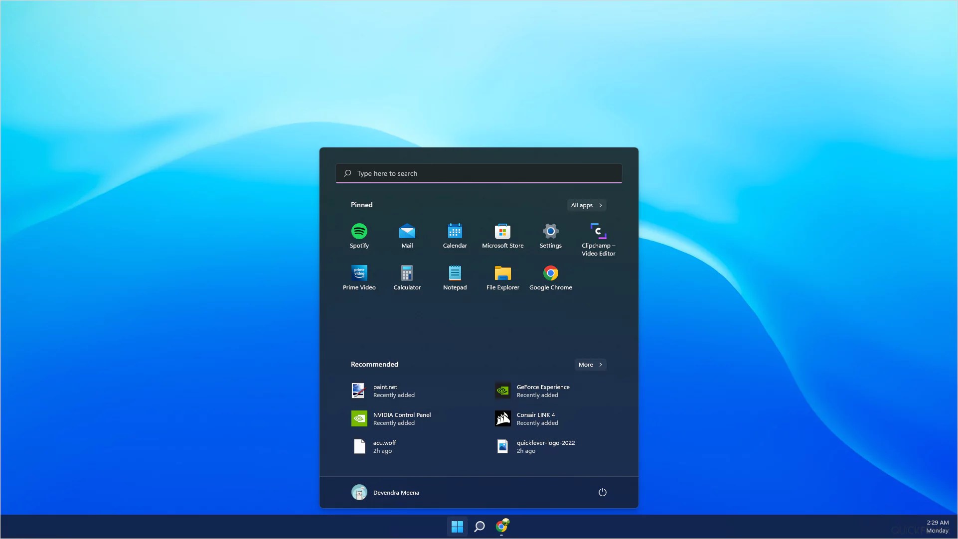The width and height of the screenshot is (958, 539).
Task: Open Clipchamp Video Editor
Action: [598, 239]
